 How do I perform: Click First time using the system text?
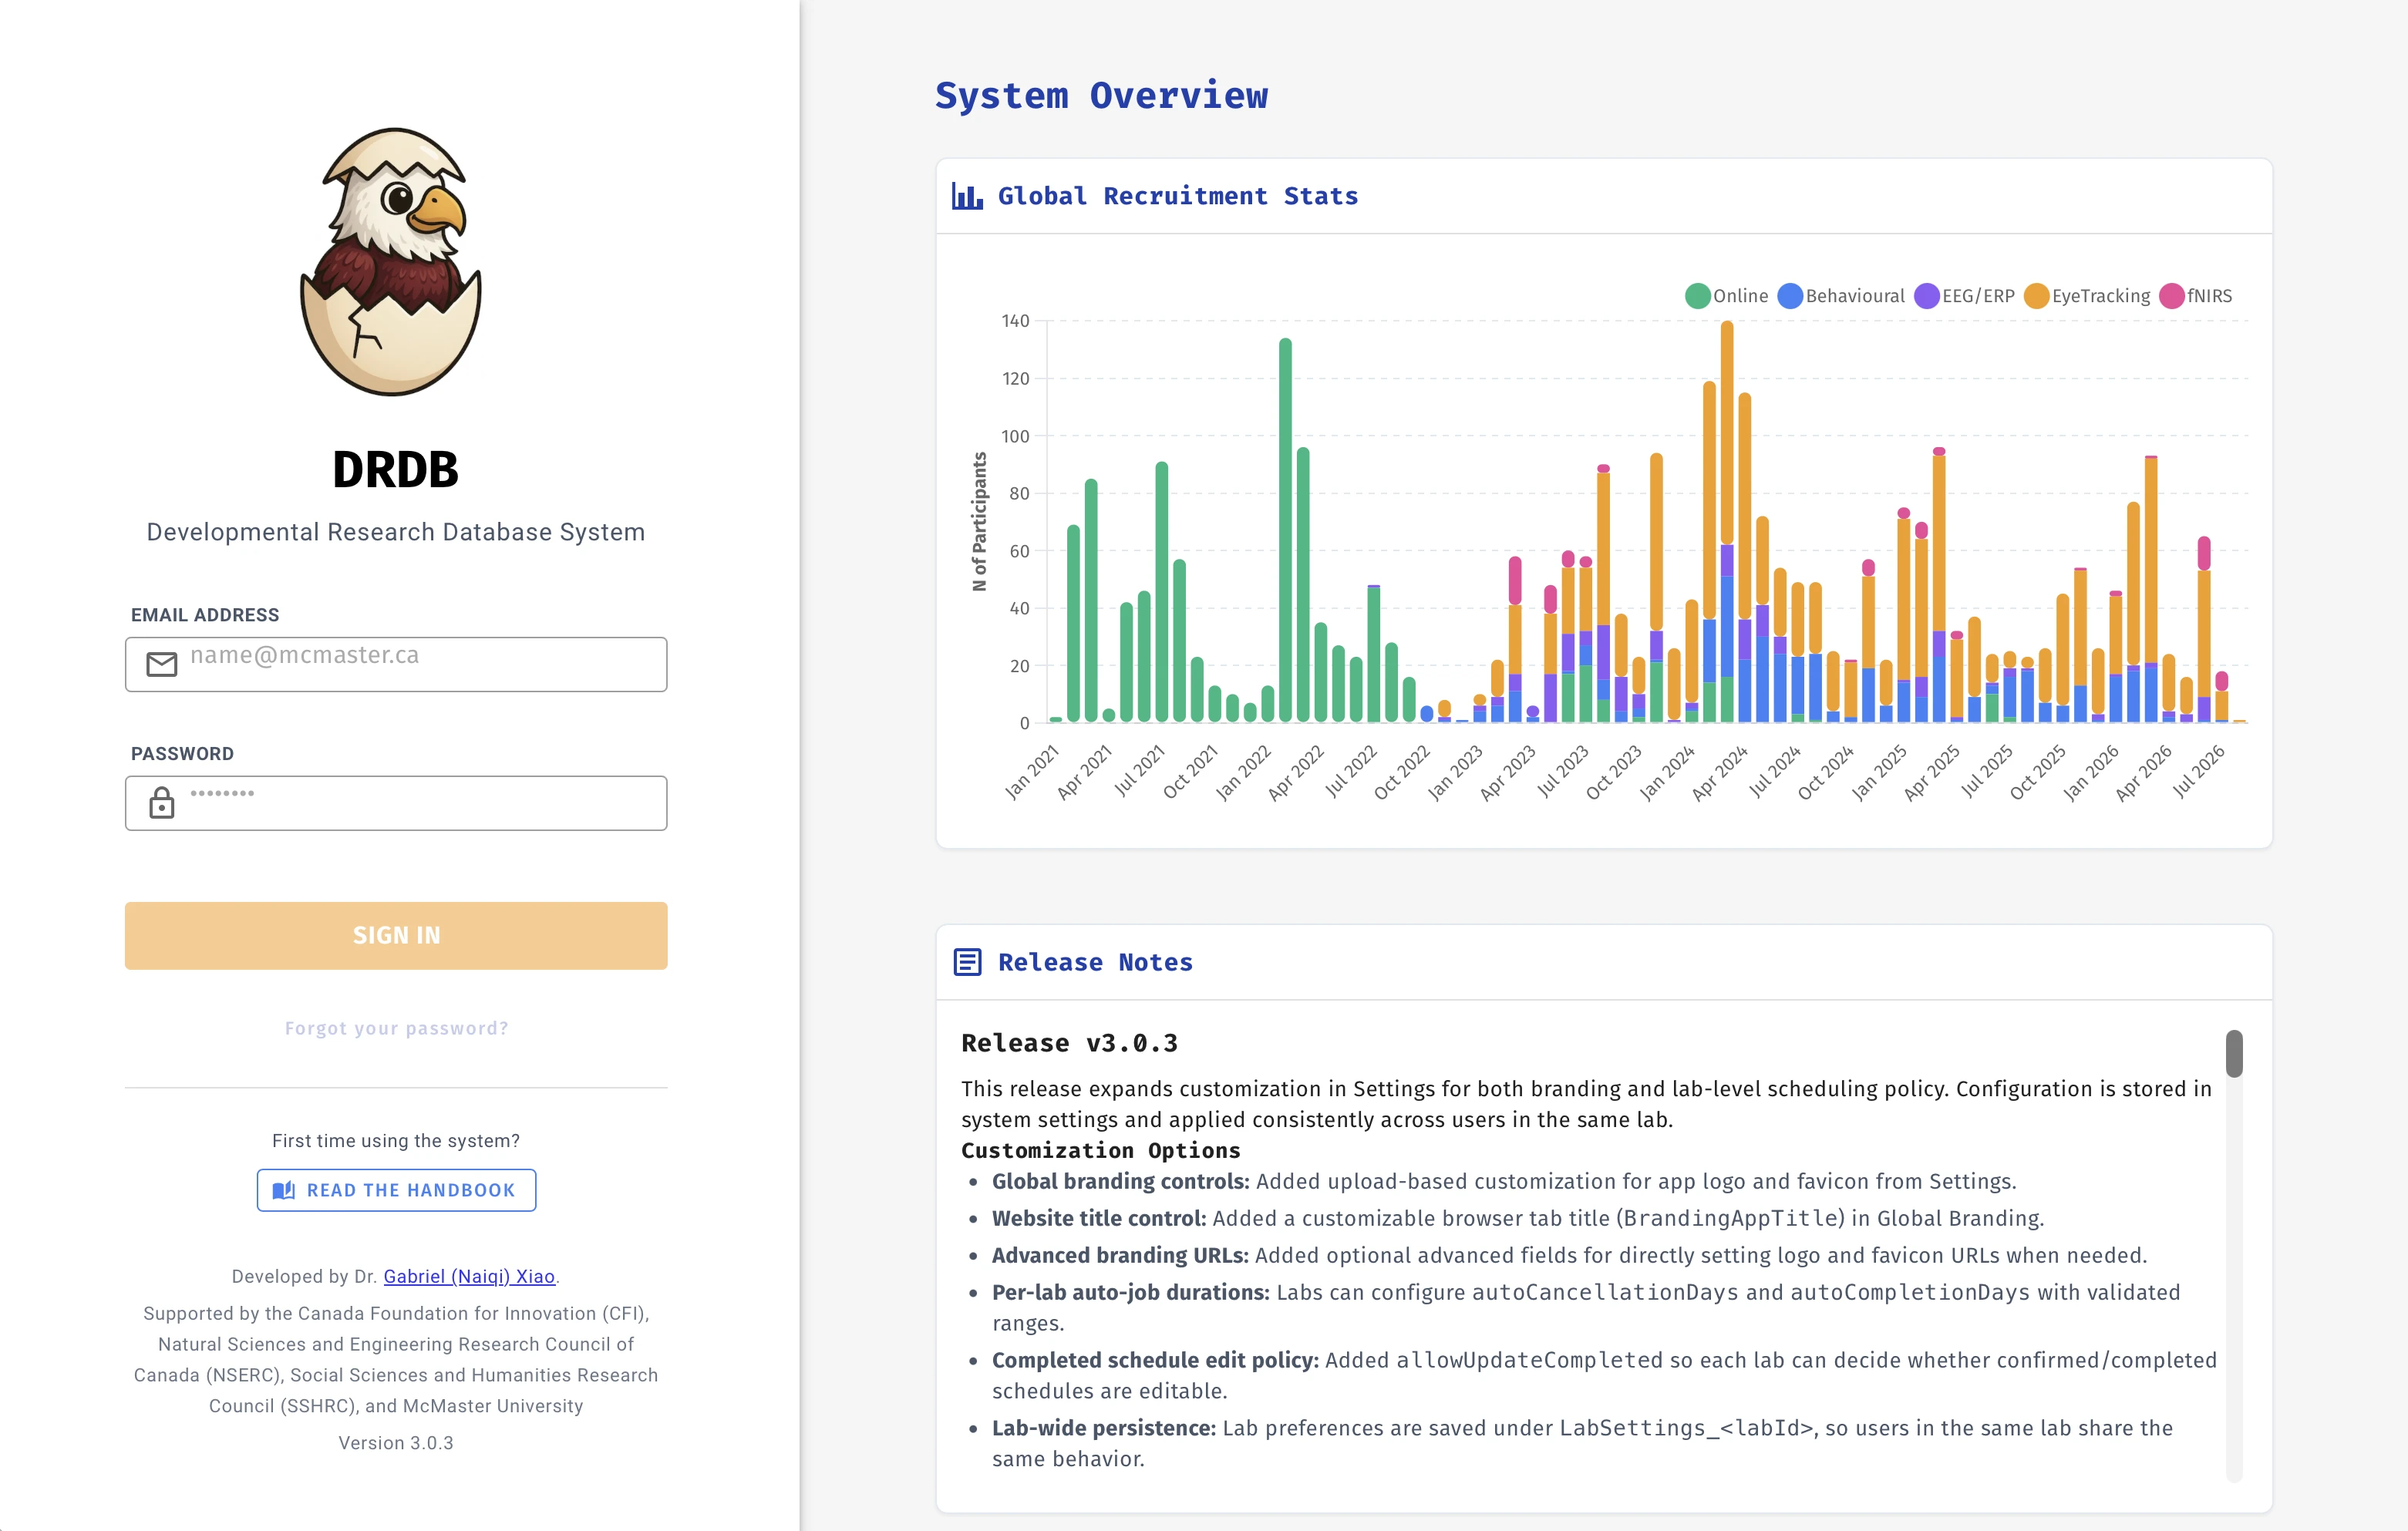point(396,1141)
